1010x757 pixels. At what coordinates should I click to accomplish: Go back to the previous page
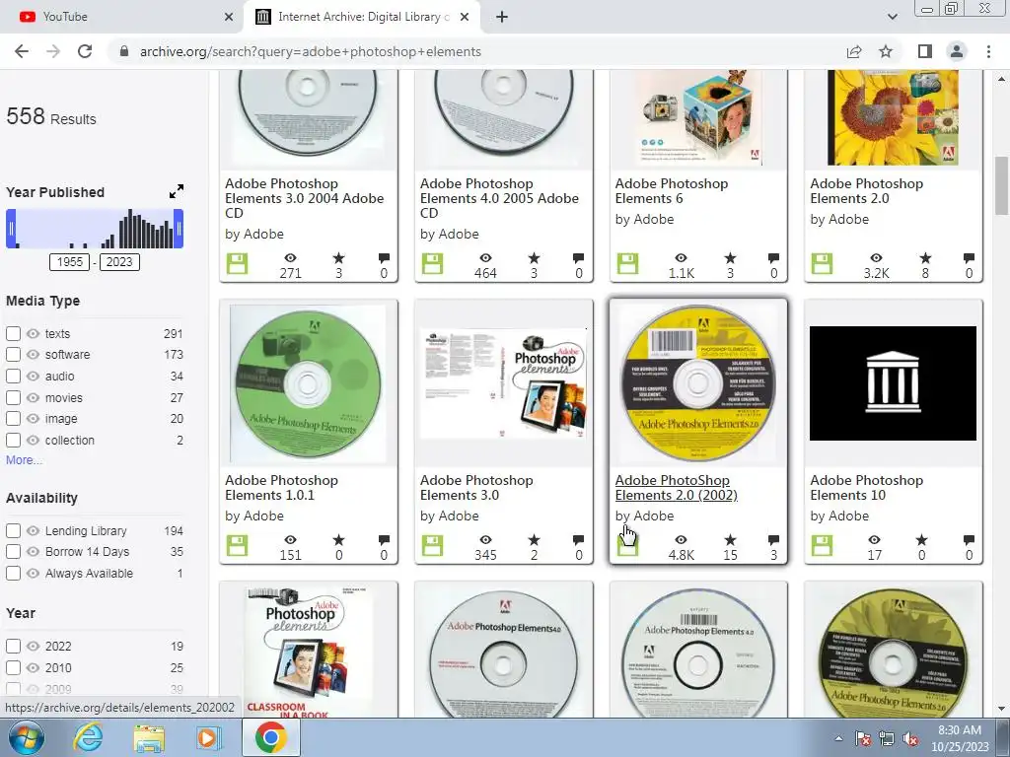pyautogui.click(x=22, y=51)
